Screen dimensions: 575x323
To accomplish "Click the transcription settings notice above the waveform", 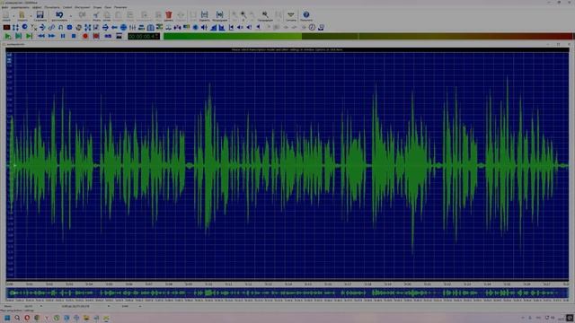I will click(287, 49).
